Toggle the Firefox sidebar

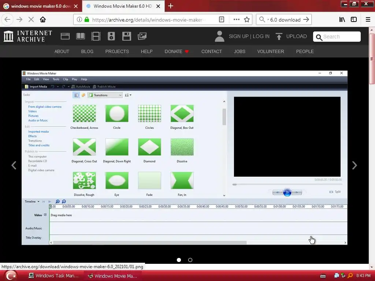coord(354,19)
